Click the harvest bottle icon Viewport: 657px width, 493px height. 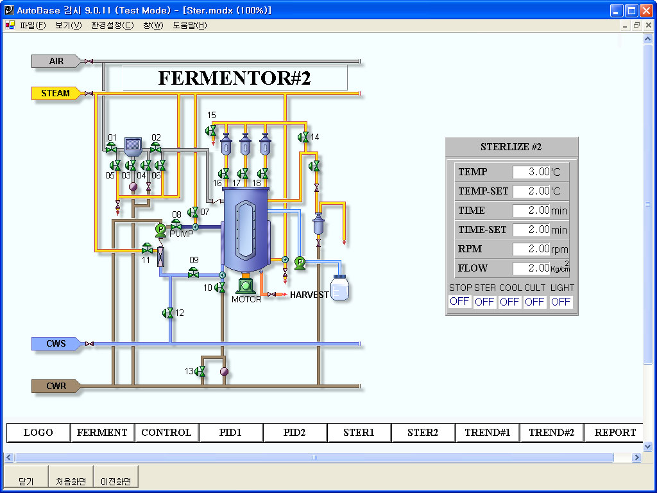click(339, 288)
